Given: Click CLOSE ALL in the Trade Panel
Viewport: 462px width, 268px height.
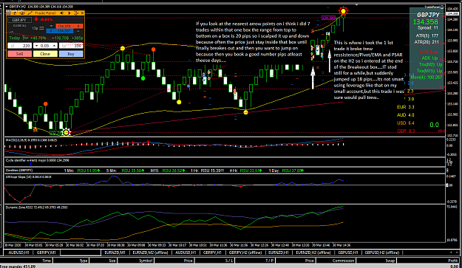Looking at the screenshot, I should tap(20, 26).
